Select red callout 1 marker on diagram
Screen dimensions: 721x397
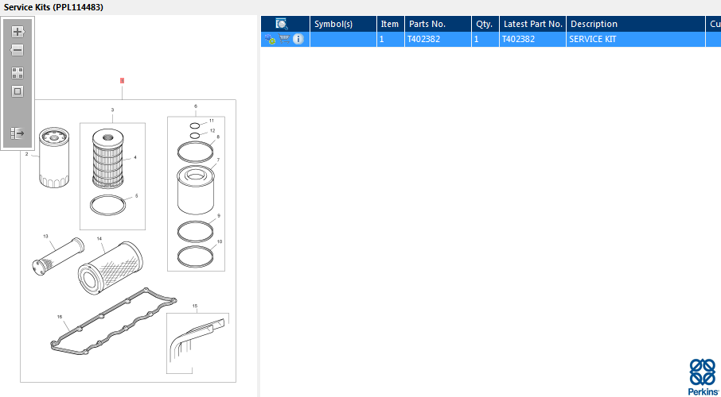[x=122, y=81]
